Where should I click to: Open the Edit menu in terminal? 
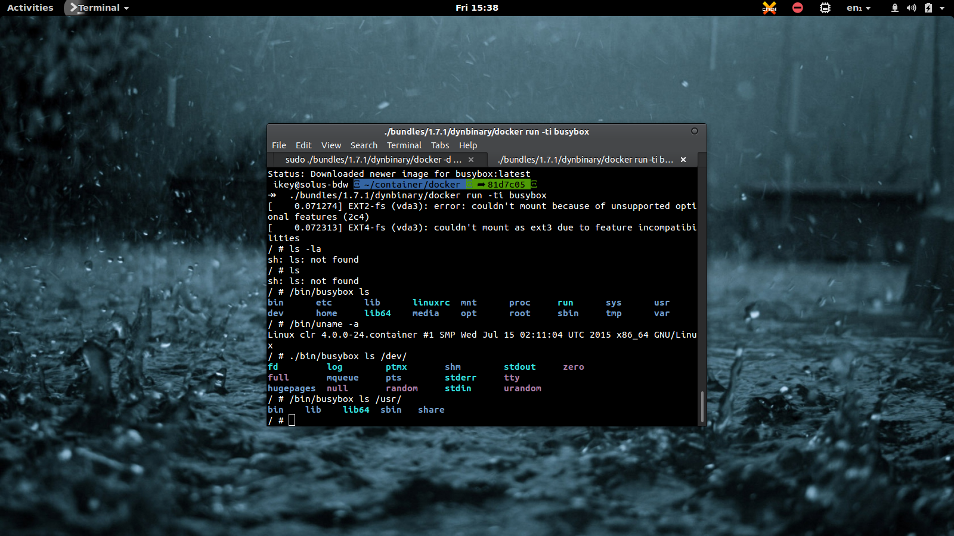(303, 145)
